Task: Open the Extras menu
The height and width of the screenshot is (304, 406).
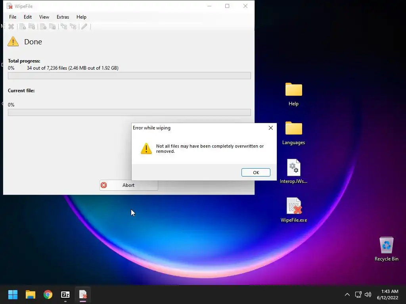Action: point(63,17)
